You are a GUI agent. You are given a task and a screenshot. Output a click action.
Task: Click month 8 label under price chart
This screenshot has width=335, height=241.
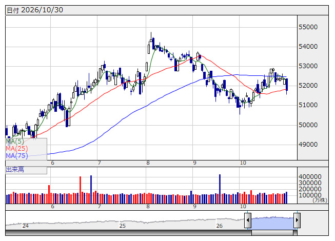148,163
